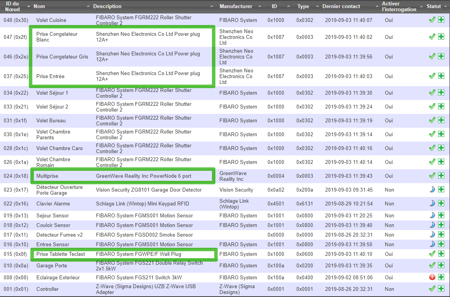This screenshot has width=450, height=297.
Task: Toggle sort arrow beside ID du Nœud header
Action: tap(28, 7)
